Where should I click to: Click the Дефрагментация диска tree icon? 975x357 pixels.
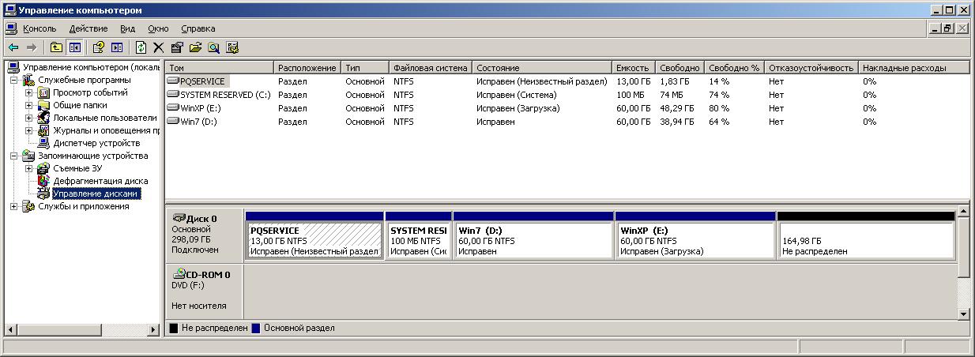coord(44,182)
